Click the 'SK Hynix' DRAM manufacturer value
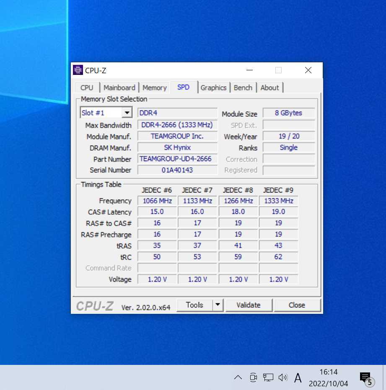The image size is (386, 390). pyautogui.click(x=177, y=147)
